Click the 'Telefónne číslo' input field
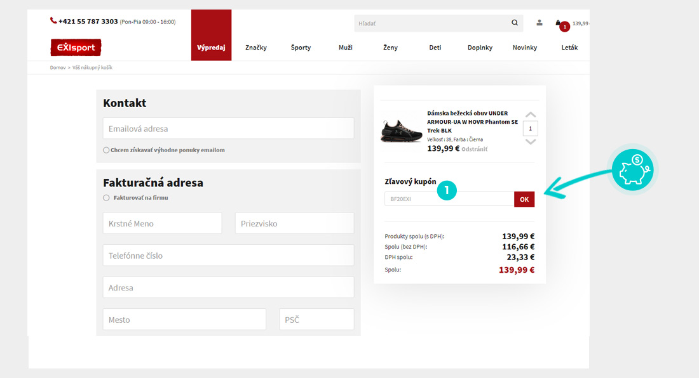Screen dimensions: 699x378 [x=228, y=255]
